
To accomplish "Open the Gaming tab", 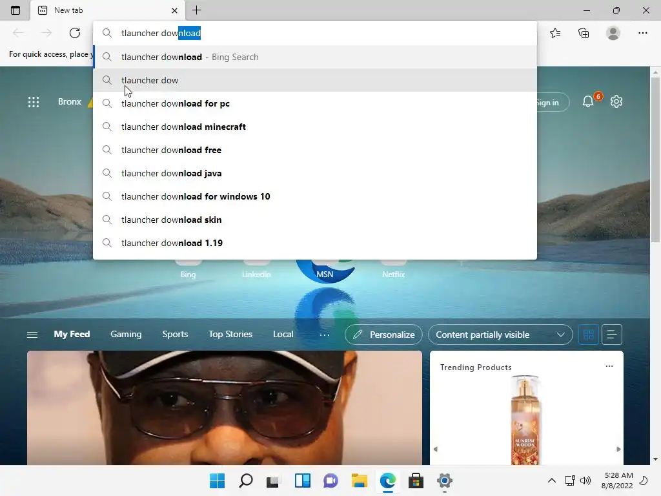I will (126, 334).
